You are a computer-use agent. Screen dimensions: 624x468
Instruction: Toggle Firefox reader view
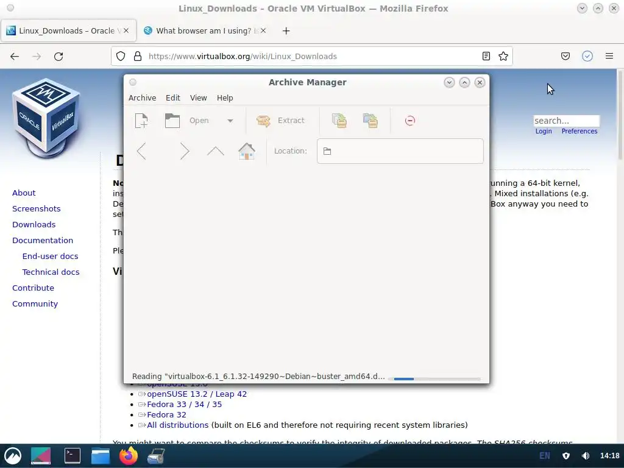(x=486, y=57)
